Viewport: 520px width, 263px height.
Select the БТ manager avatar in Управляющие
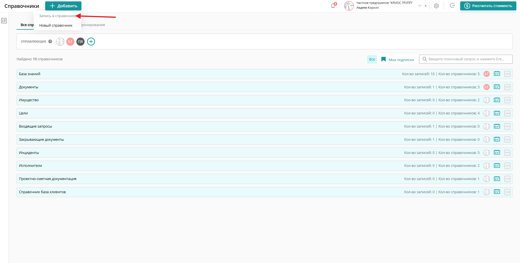point(70,42)
